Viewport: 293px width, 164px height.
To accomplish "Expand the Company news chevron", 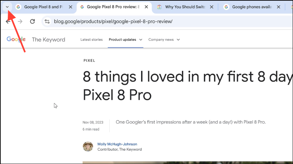I will pos(178,40).
